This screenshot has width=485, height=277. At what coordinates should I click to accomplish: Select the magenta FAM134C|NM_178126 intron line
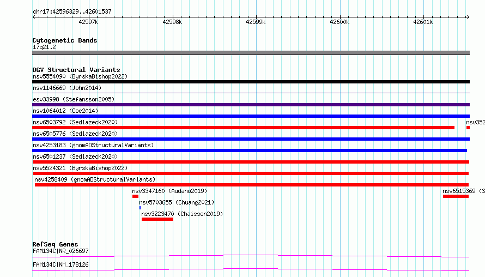coord(251,269)
